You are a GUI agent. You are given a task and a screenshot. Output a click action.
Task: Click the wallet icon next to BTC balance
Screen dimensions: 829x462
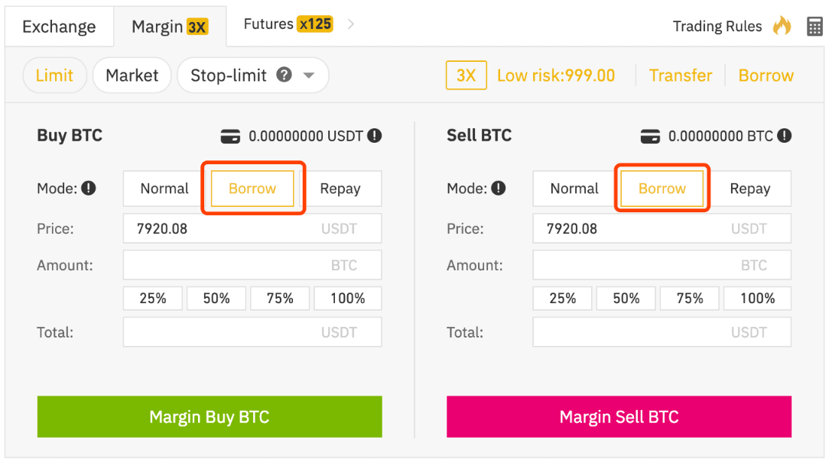tap(650, 136)
